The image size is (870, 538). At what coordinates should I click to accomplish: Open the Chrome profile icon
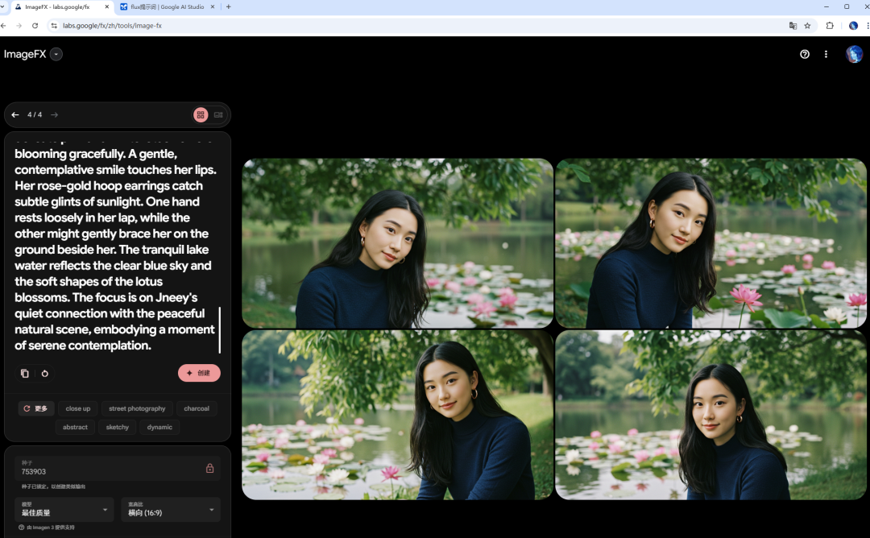point(853,26)
